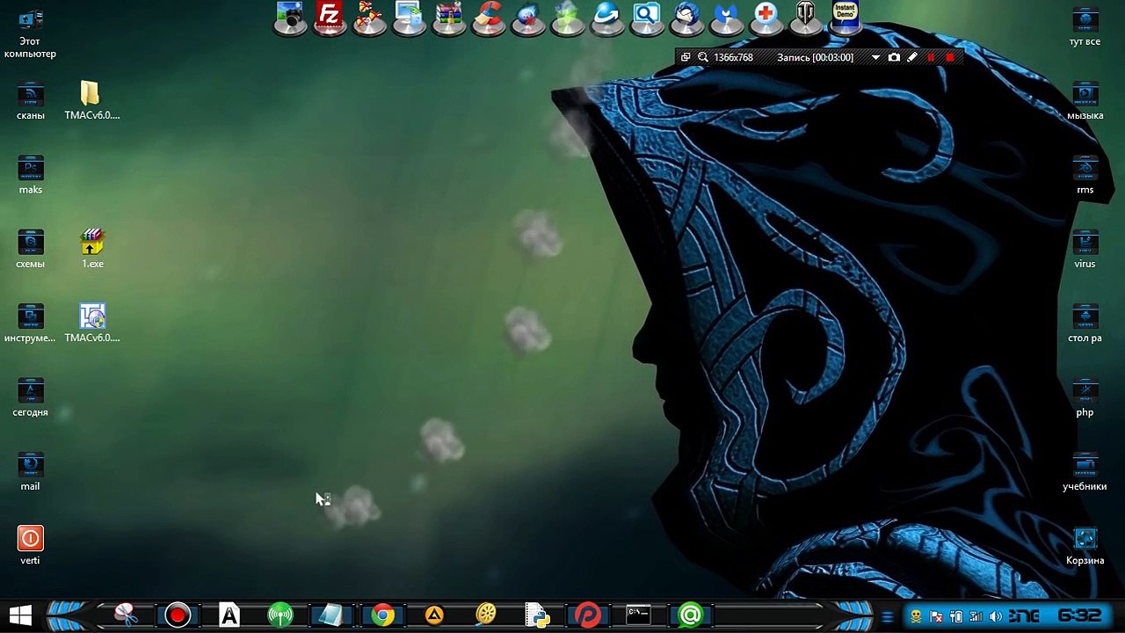Viewport: 1125px width, 633px height.
Task: Stop the recording with red square button
Action: coord(949,57)
